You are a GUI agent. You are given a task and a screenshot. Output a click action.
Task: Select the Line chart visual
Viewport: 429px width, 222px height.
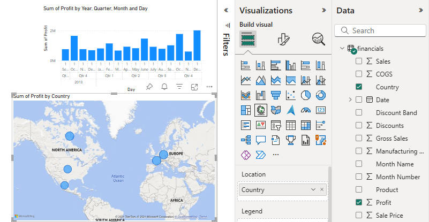(246, 80)
